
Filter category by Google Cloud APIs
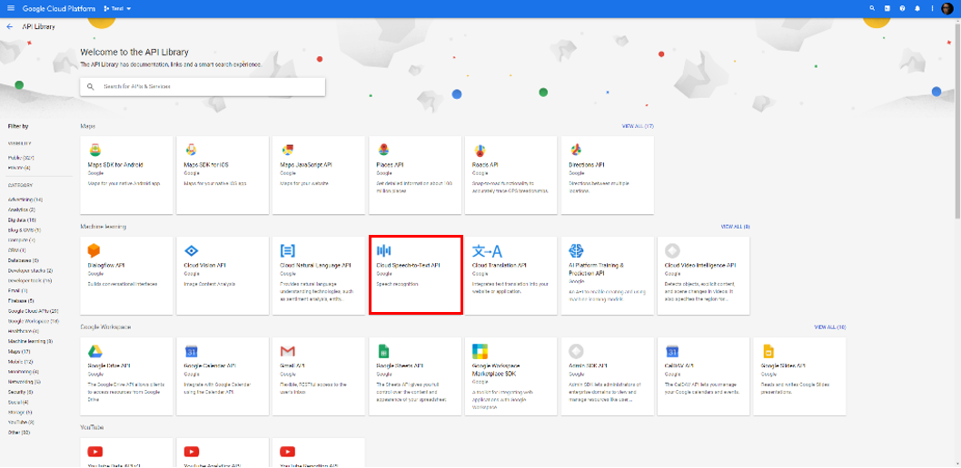click(x=33, y=311)
